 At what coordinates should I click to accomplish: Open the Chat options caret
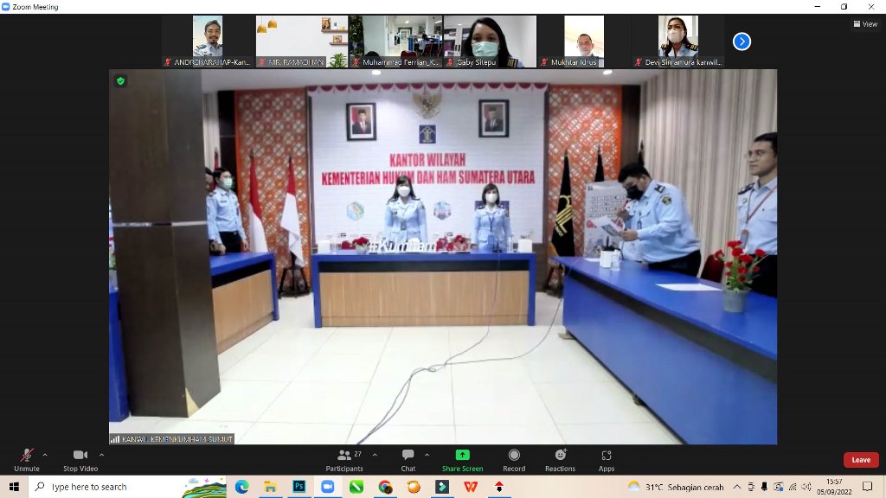click(427, 455)
